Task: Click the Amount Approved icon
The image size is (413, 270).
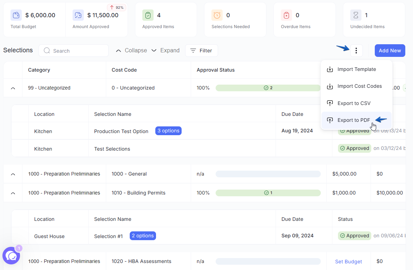Action: click(x=78, y=15)
